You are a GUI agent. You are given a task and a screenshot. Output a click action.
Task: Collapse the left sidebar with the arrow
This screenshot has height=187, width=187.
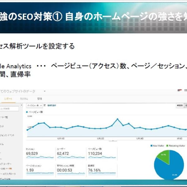click(21, 106)
